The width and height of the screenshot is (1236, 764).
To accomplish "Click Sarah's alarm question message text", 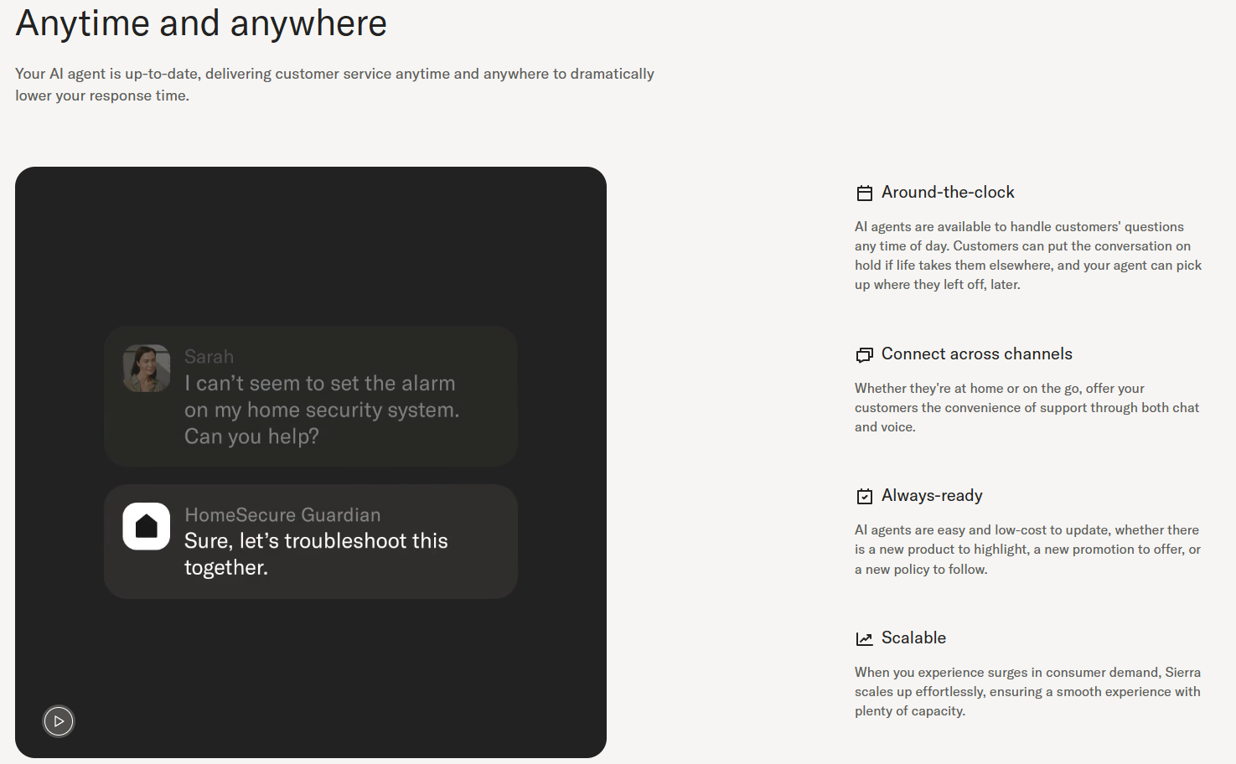I will pyautogui.click(x=321, y=410).
